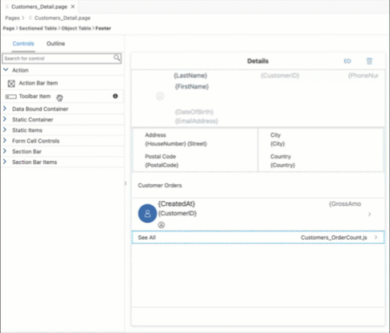
Task: Click the trash delete icon in Details header
Action: 369,61
